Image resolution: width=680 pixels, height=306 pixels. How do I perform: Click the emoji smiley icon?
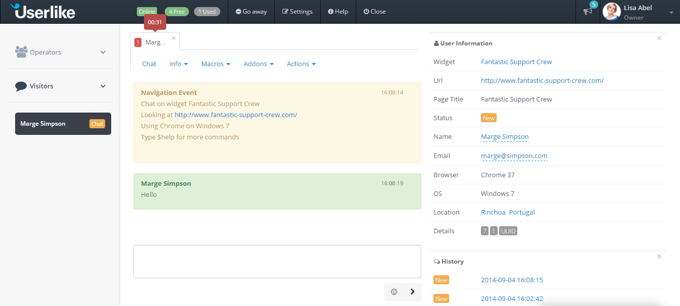[x=394, y=291]
